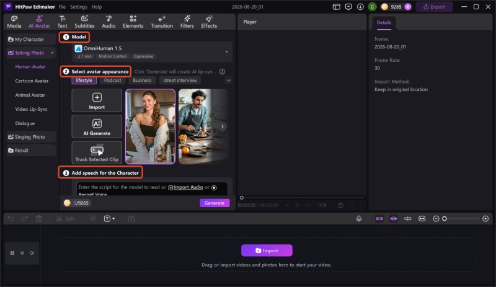496x287 pixels.
Task: Select the Business category tag
Action: [142, 81]
